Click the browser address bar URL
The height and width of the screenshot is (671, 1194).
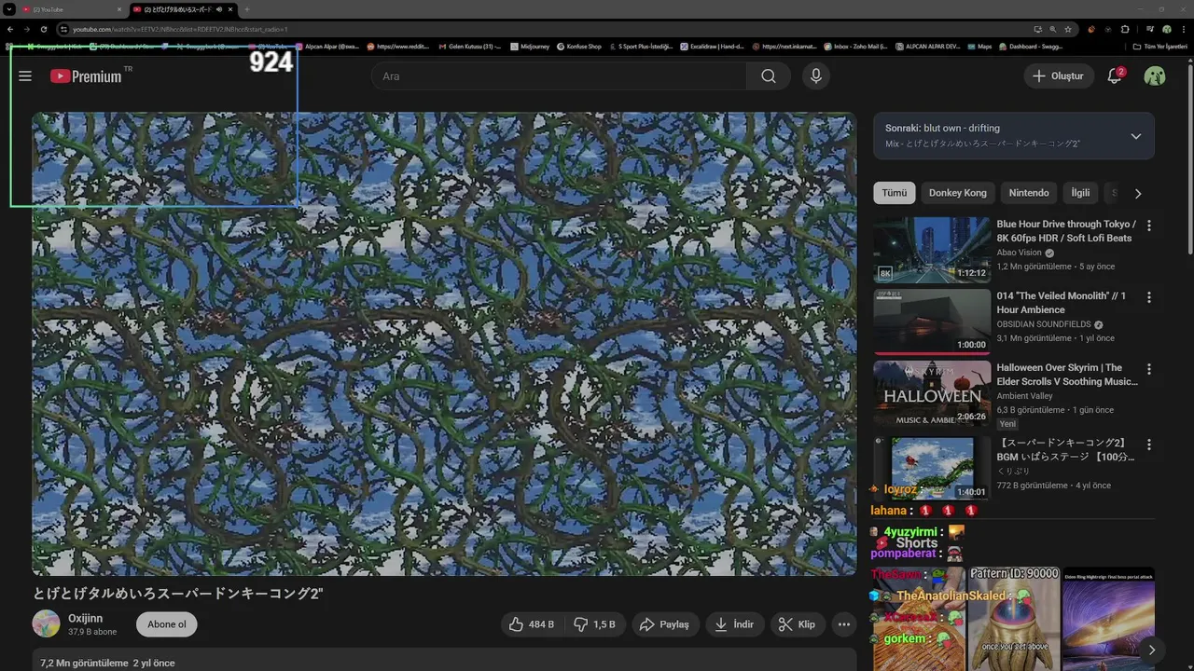[x=180, y=29]
